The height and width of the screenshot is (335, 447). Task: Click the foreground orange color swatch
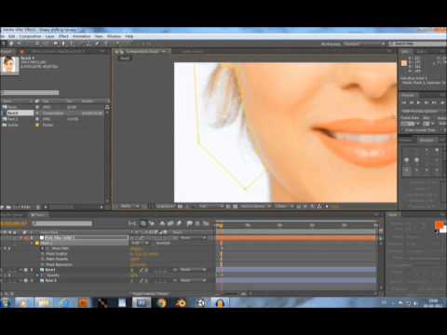pyautogui.click(x=439, y=225)
